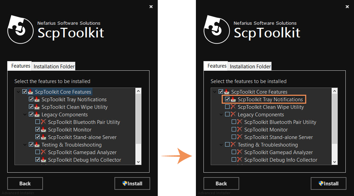Select the Features tab in right window
354x196 pixels.
click(x=217, y=66)
